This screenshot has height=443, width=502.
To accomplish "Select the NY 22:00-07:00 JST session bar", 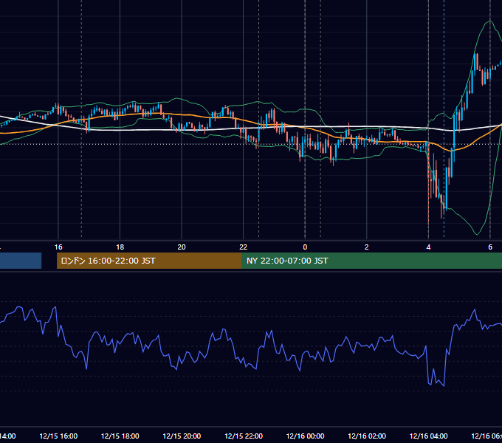I will pos(371,261).
